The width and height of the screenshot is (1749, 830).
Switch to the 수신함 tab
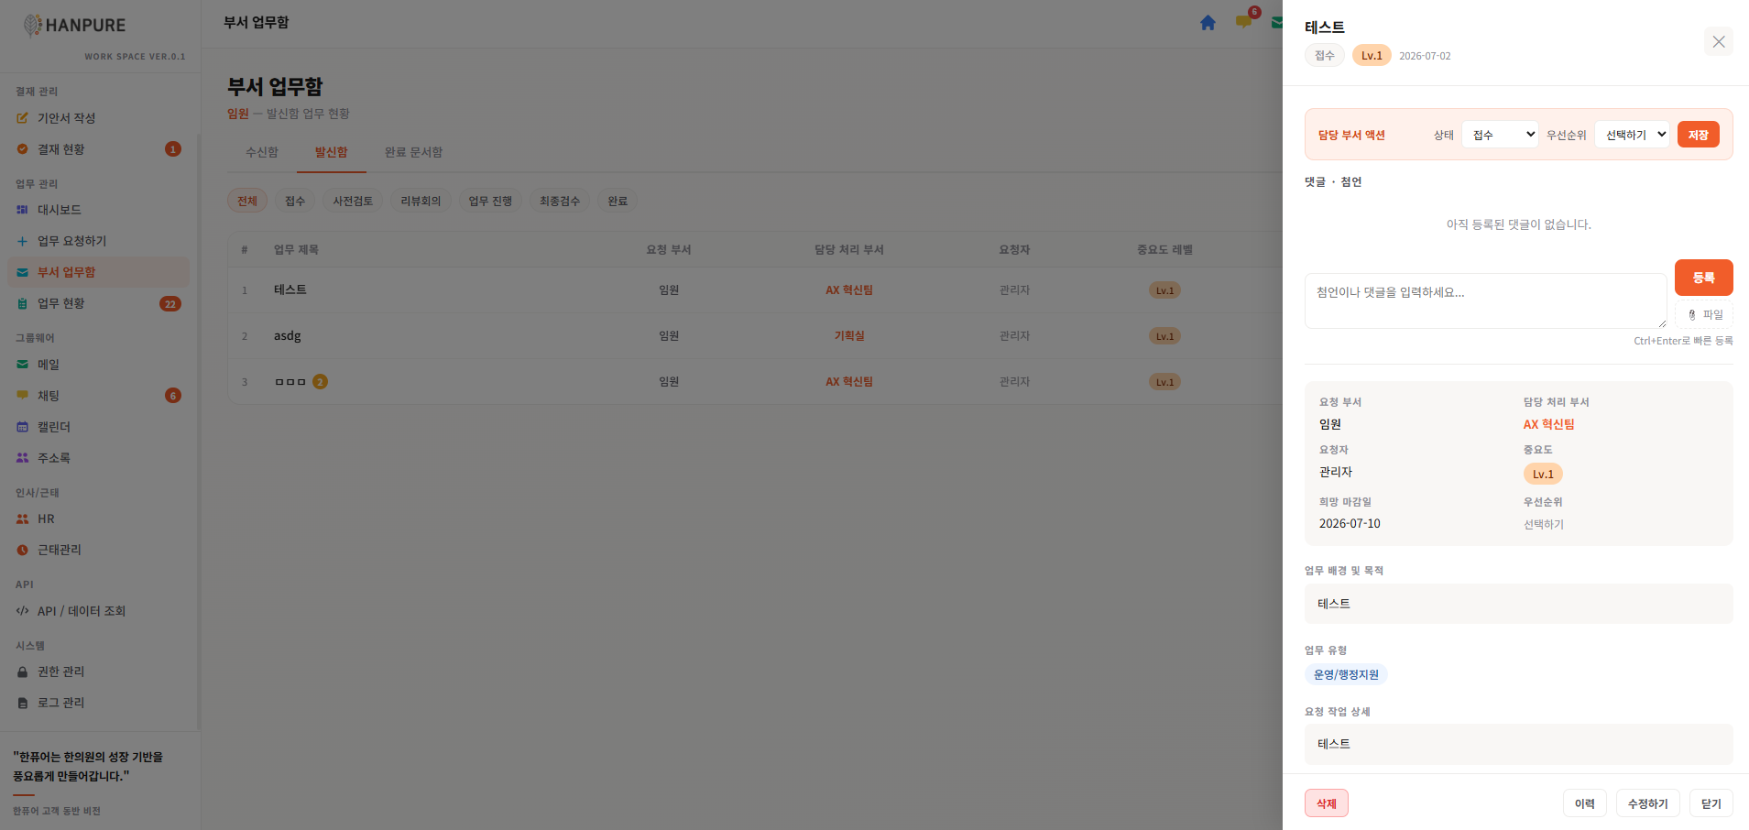pos(262,152)
